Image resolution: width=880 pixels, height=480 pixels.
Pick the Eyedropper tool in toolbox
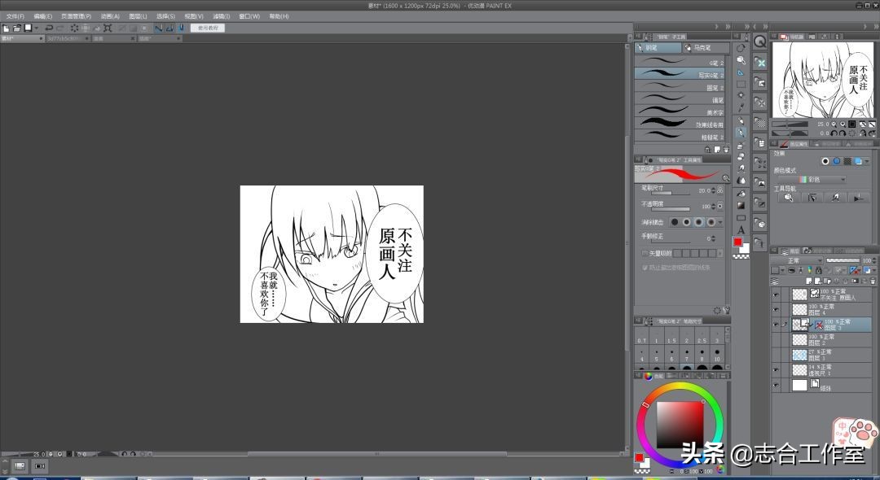(741, 107)
